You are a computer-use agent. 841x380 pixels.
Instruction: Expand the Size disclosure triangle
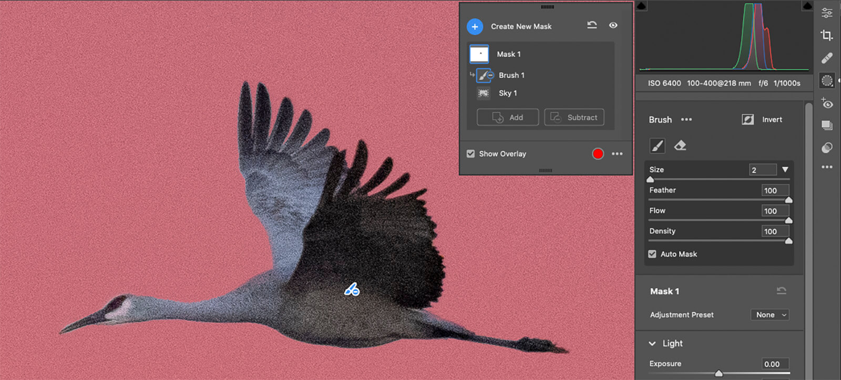coord(785,170)
